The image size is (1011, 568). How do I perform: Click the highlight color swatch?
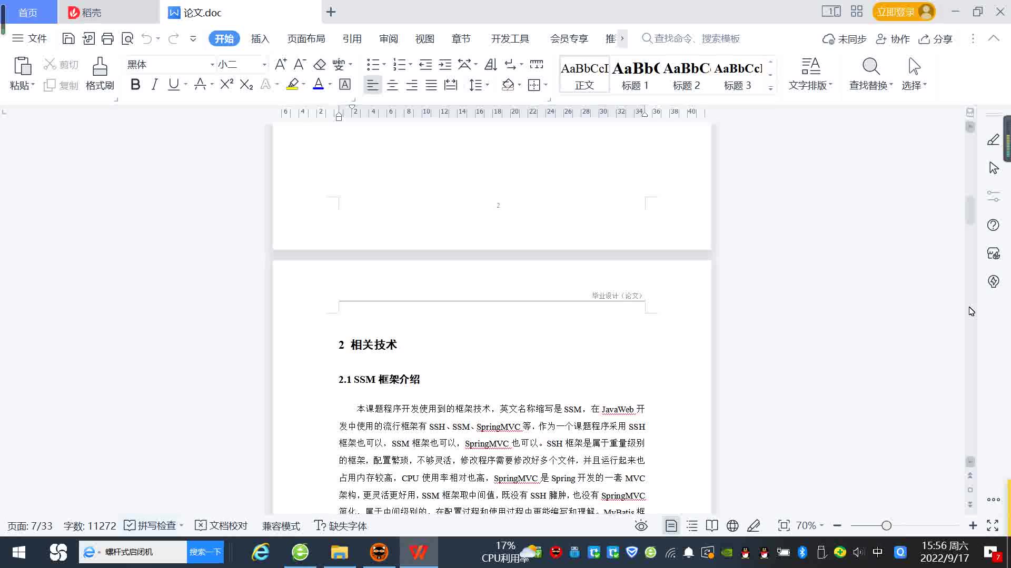coord(292,84)
